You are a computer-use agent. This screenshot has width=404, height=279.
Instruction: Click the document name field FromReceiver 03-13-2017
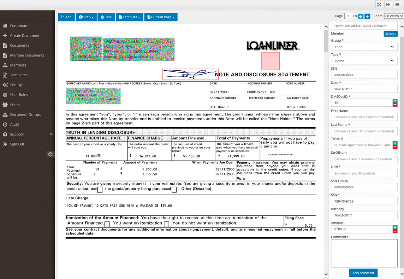(x=364, y=26)
